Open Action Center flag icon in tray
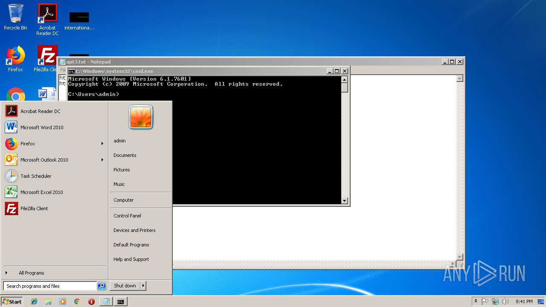546x307 pixels. click(485, 301)
